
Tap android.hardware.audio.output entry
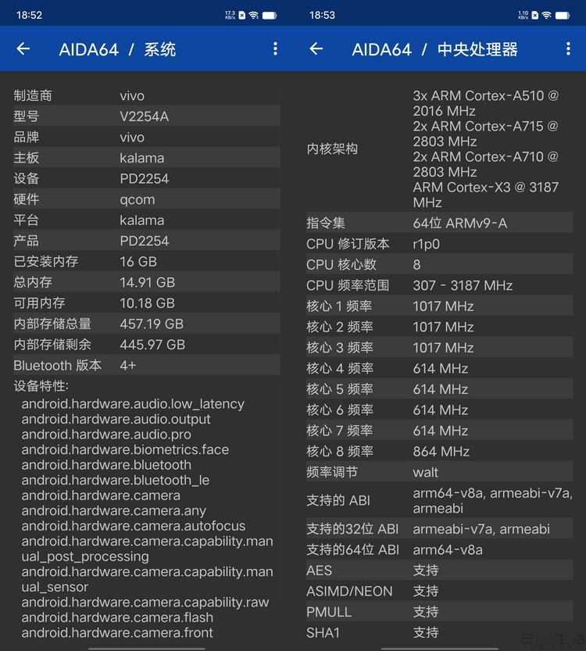tap(116, 419)
